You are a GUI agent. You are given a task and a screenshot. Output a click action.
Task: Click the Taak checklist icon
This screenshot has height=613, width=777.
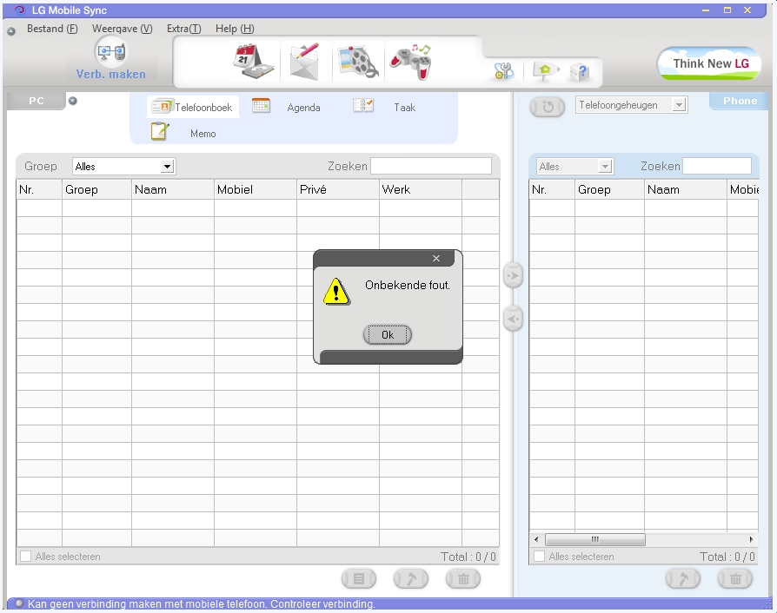362,105
